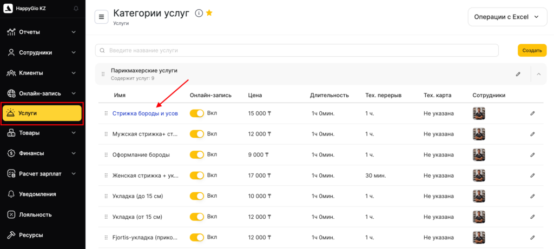Click the hamburger menu button
The height and width of the screenshot is (249, 554).
point(101,17)
